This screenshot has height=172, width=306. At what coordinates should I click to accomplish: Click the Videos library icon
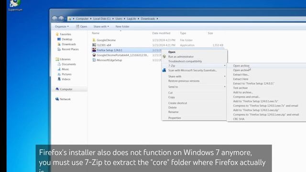coord(59,79)
